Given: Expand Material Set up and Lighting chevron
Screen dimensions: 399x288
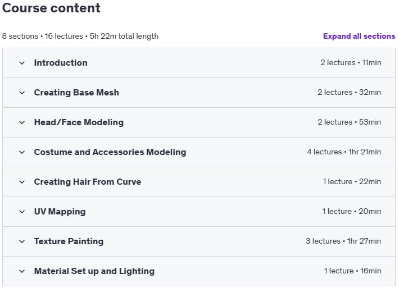Looking at the screenshot, I should pos(22,271).
